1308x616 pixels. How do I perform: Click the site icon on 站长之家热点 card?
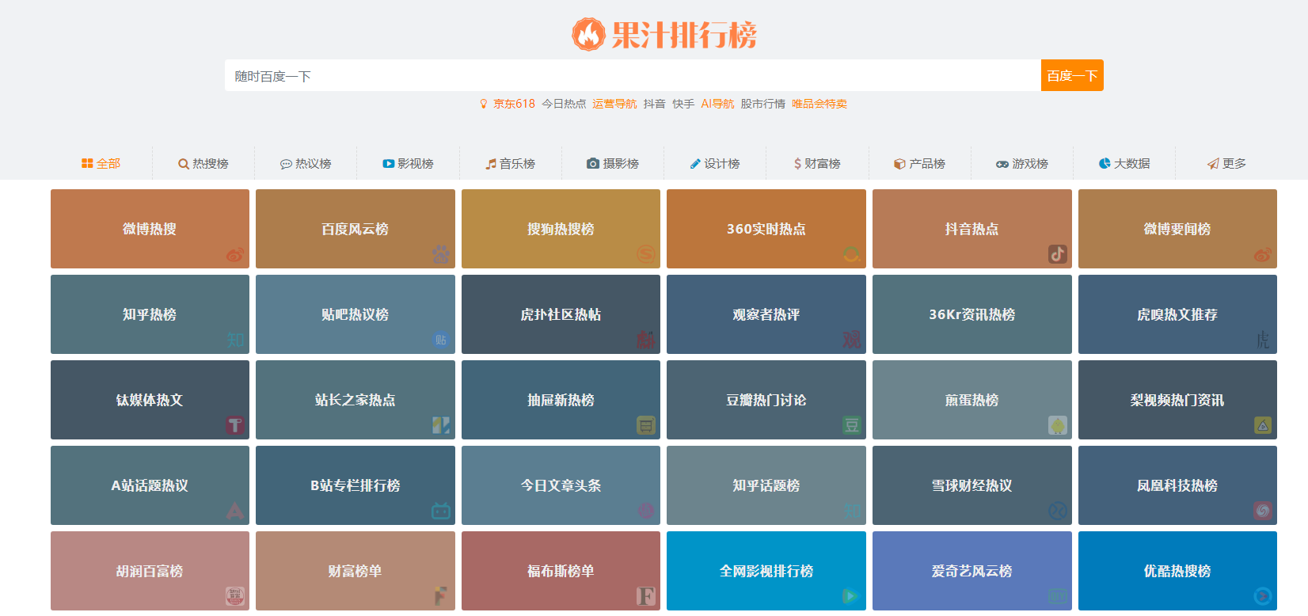click(441, 425)
